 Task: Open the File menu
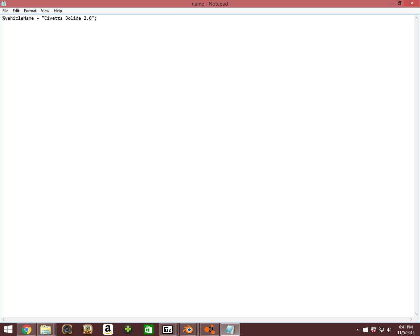(x=5, y=11)
